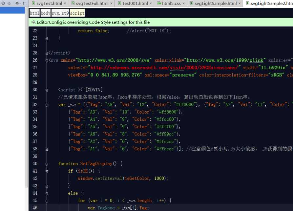Open the test001.html editor tab
This screenshot has width=293, height=211.
(x=135, y=3)
